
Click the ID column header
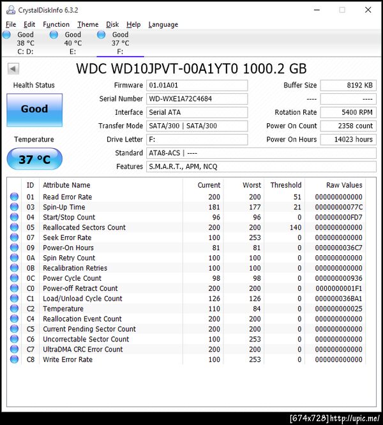click(x=30, y=185)
